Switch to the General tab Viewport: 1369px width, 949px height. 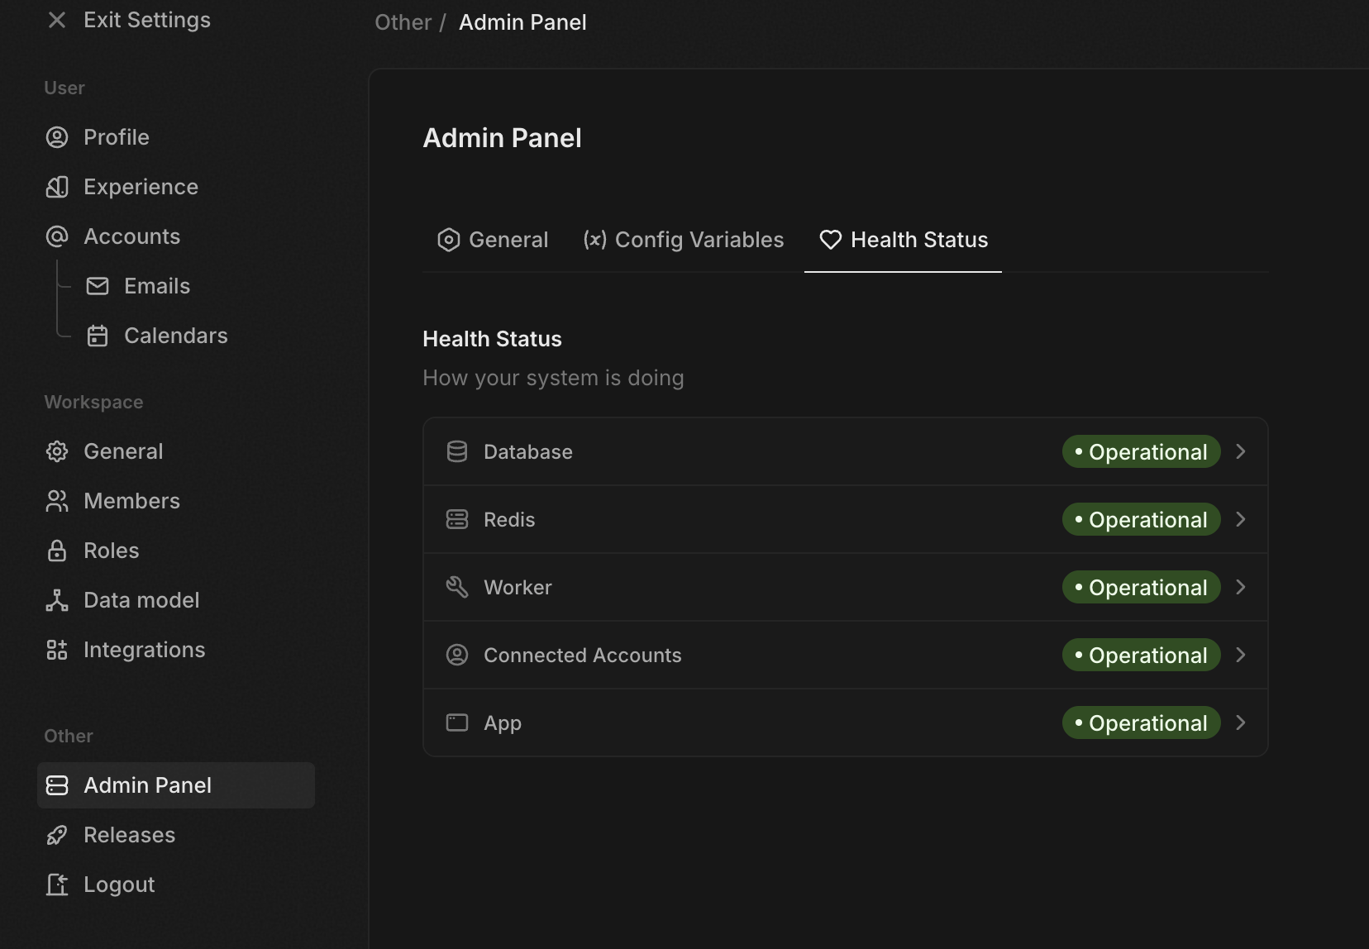point(494,240)
